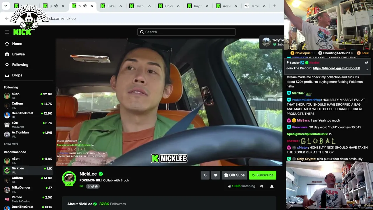Click the KickBot moderator badge icon
Screen dimensions: 373x210
pyautogui.click(x=302, y=63)
